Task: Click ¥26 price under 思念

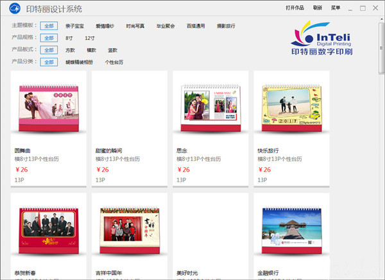Action: [x=184, y=169]
